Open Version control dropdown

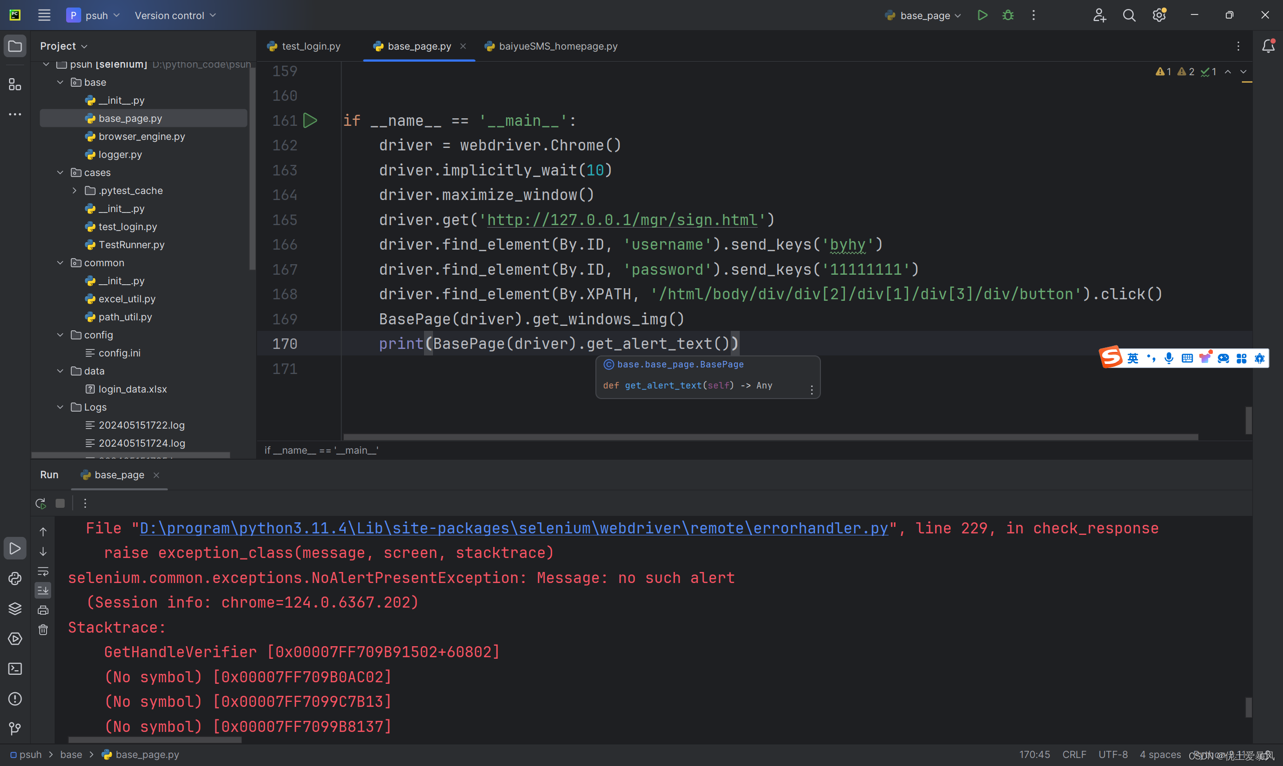point(175,16)
